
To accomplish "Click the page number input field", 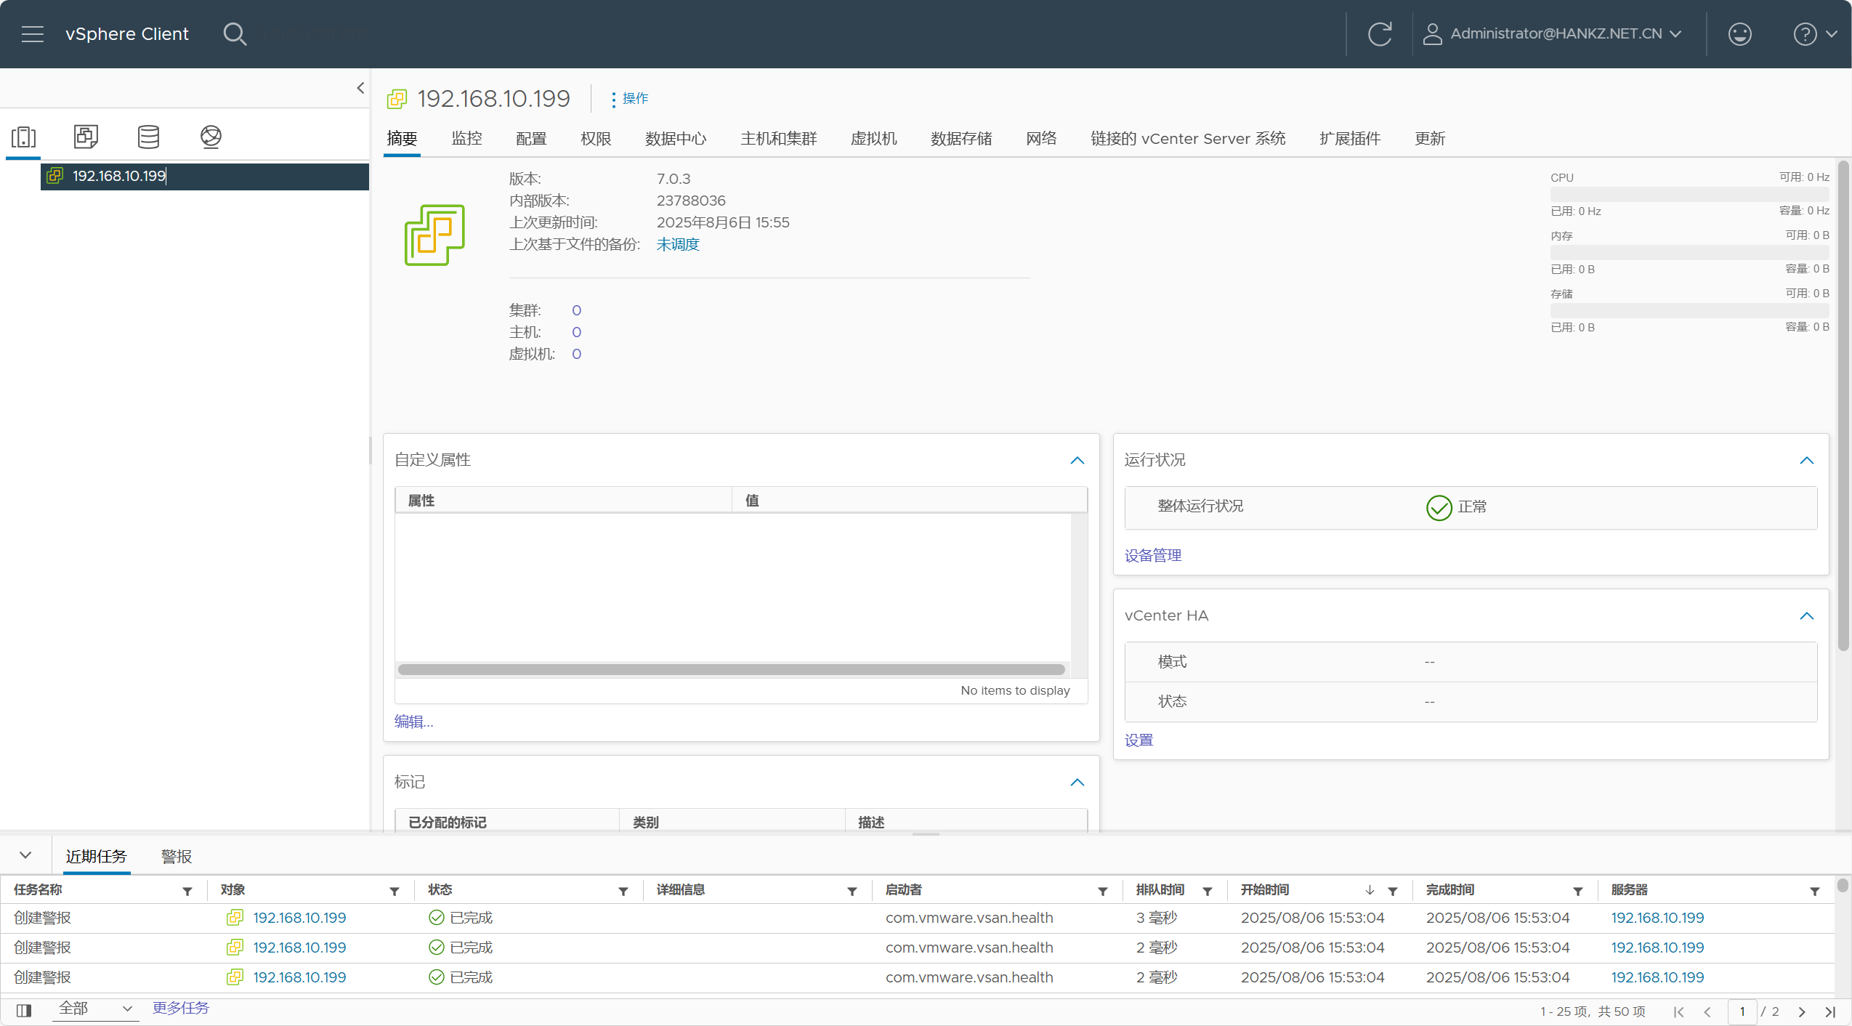I will (x=1742, y=1011).
